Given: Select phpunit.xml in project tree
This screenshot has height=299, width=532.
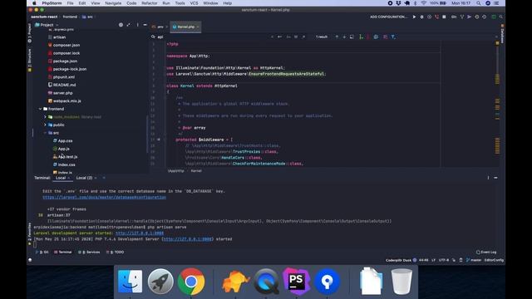Looking at the screenshot, I should [x=61, y=77].
